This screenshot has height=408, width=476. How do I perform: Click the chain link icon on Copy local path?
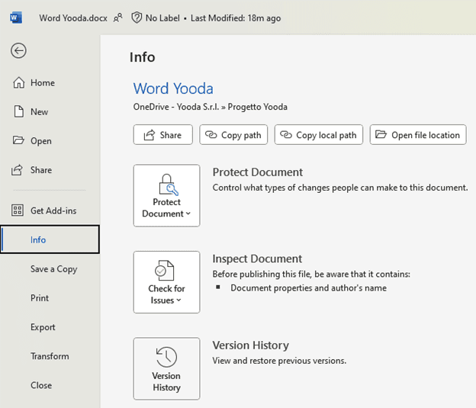(285, 134)
